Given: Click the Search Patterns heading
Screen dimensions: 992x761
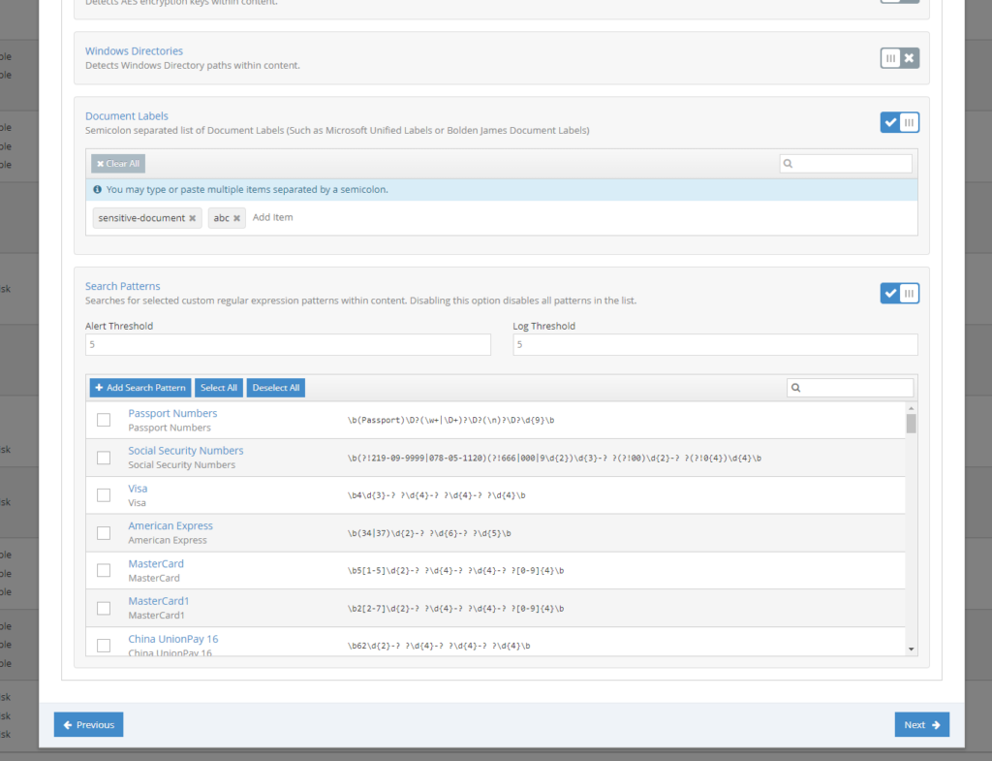Looking at the screenshot, I should (123, 286).
